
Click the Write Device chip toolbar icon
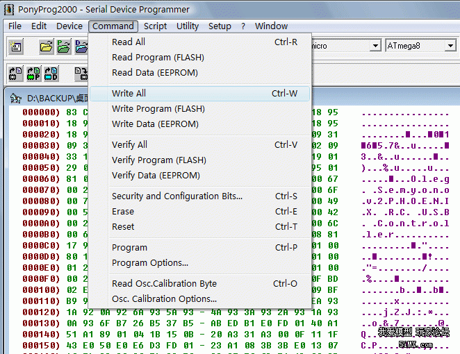click(x=81, y=74)
